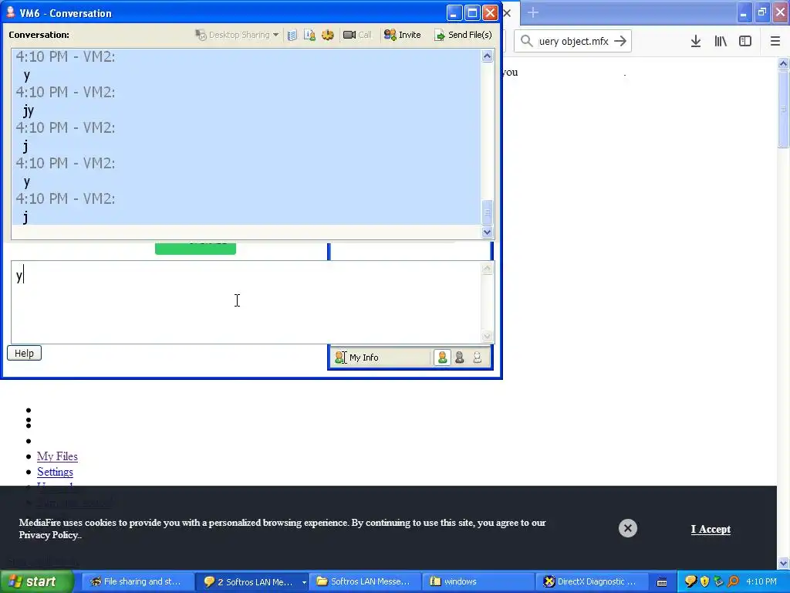Click the search go arrow in browser
This screenshot has width=790, height=593.
pyautogui.click(x=621, y=41)
